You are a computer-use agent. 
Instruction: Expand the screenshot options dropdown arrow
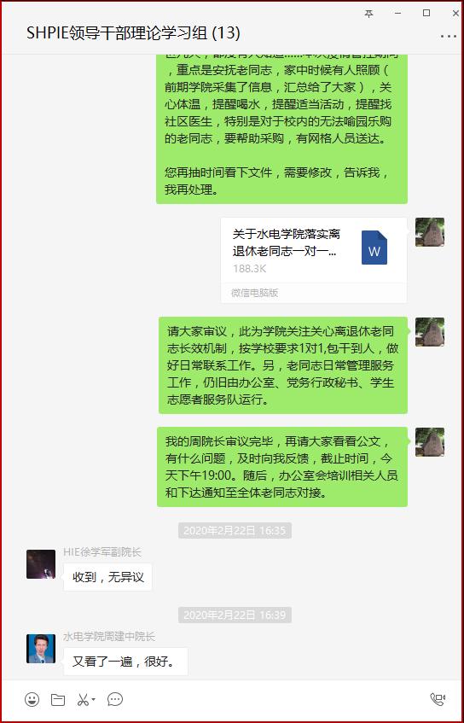coord(94,699)
